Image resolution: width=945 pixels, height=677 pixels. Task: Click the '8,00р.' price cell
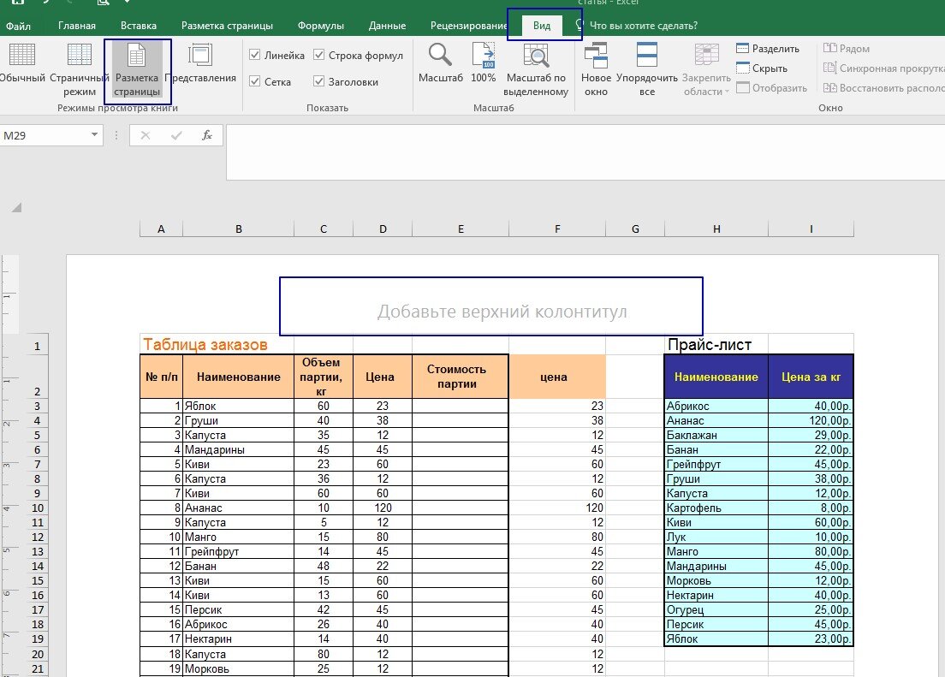click(x=811, y=508)
